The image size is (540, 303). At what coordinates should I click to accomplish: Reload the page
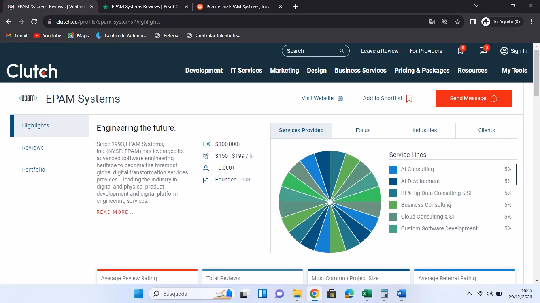pos(34,22)
